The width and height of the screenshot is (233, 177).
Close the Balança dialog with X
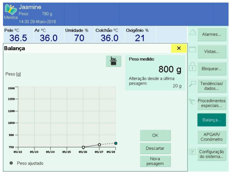[179, 48]
